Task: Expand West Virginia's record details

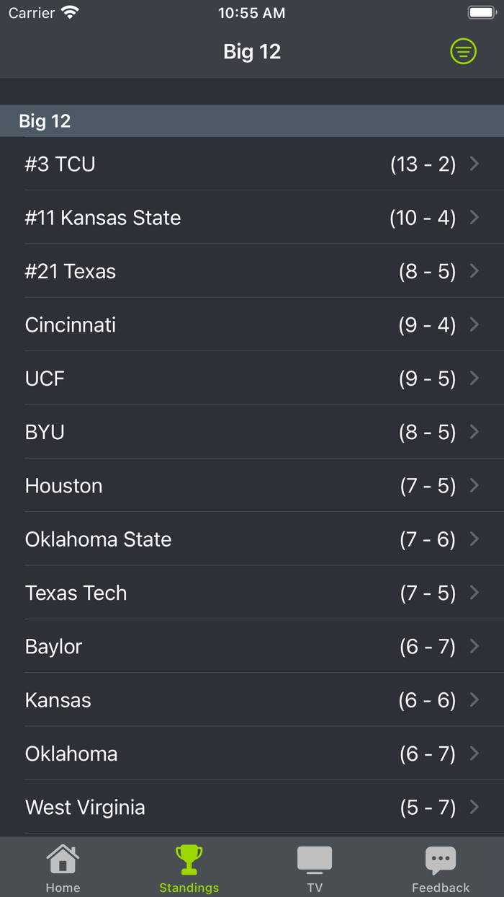Action: click(252, 807)
